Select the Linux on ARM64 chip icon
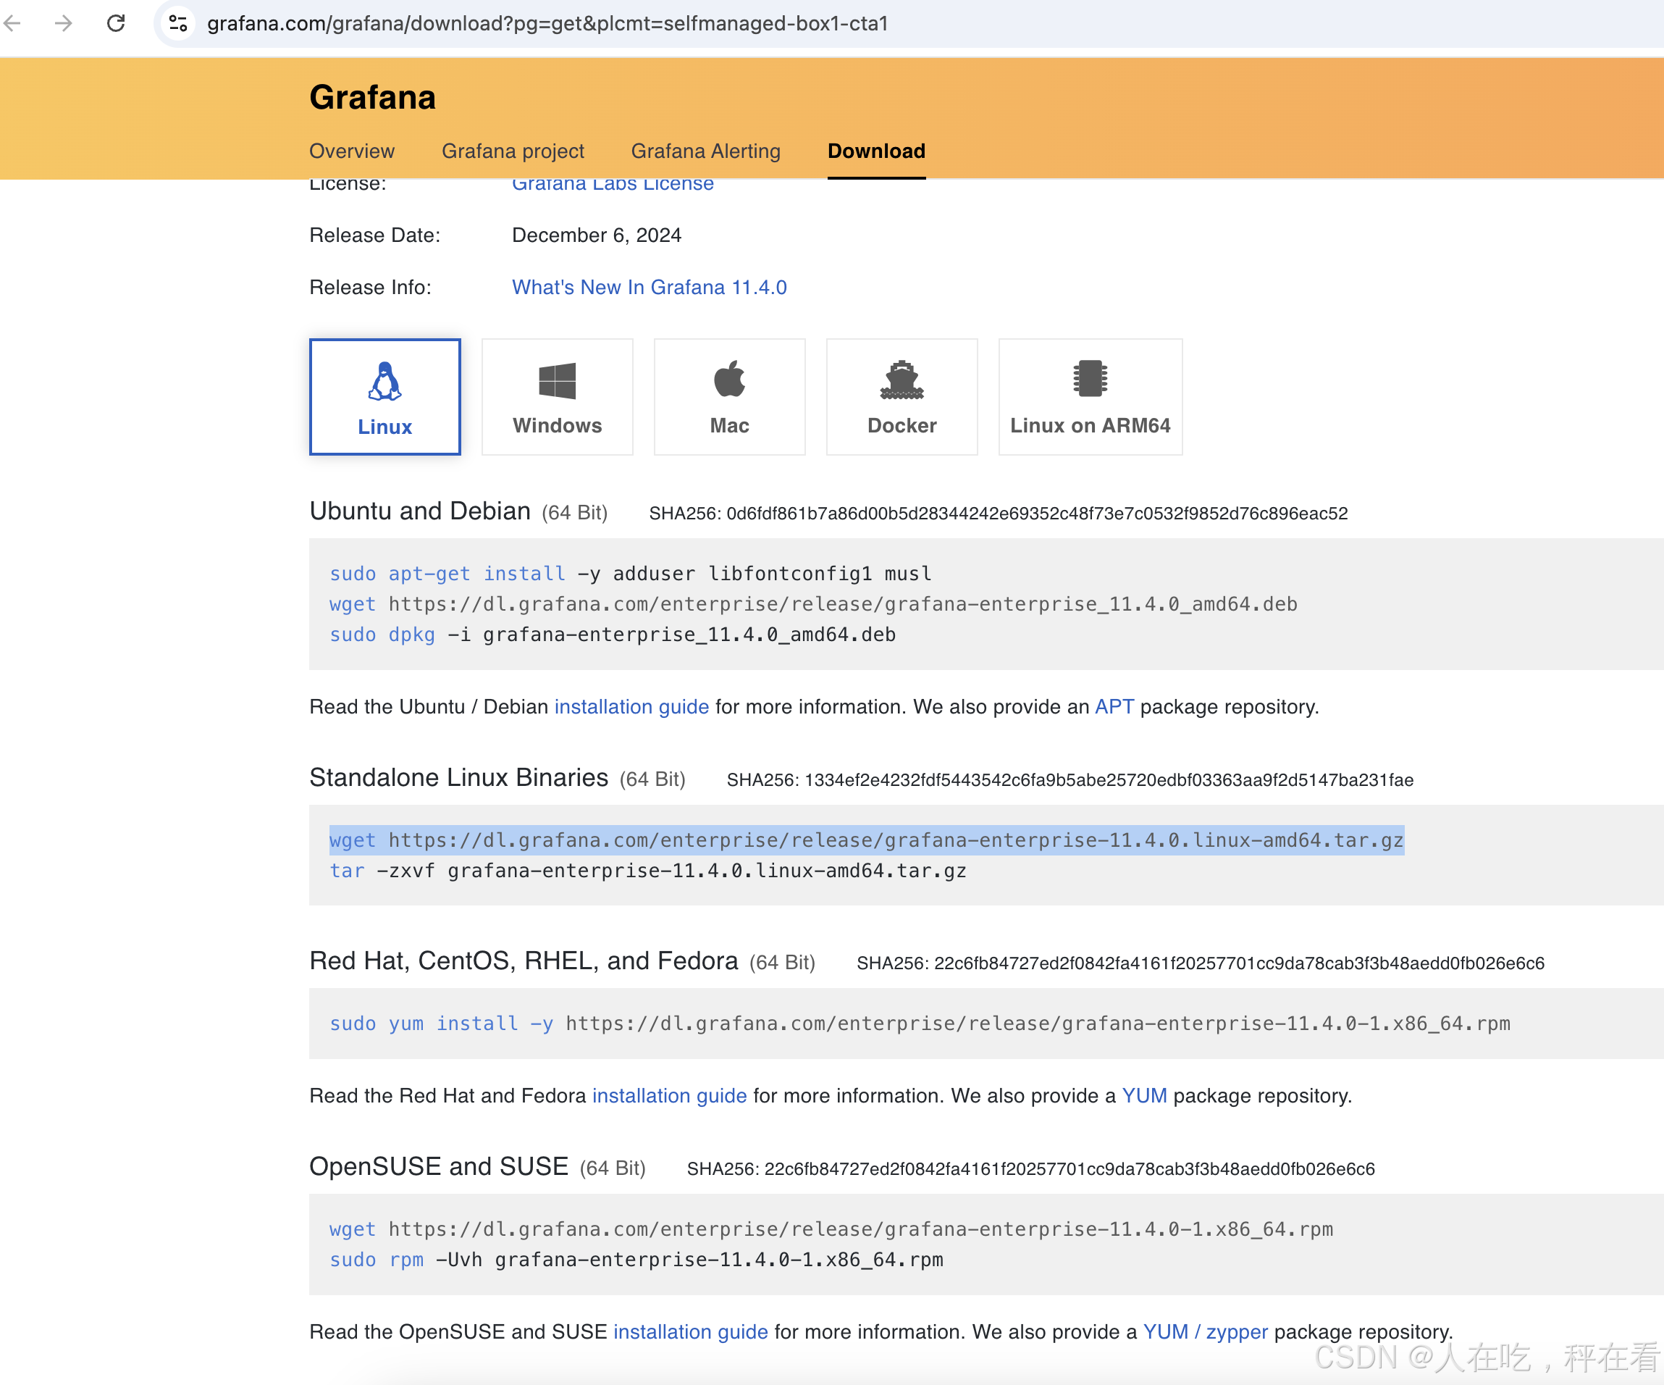1664x1385 pixels. 1090,379
